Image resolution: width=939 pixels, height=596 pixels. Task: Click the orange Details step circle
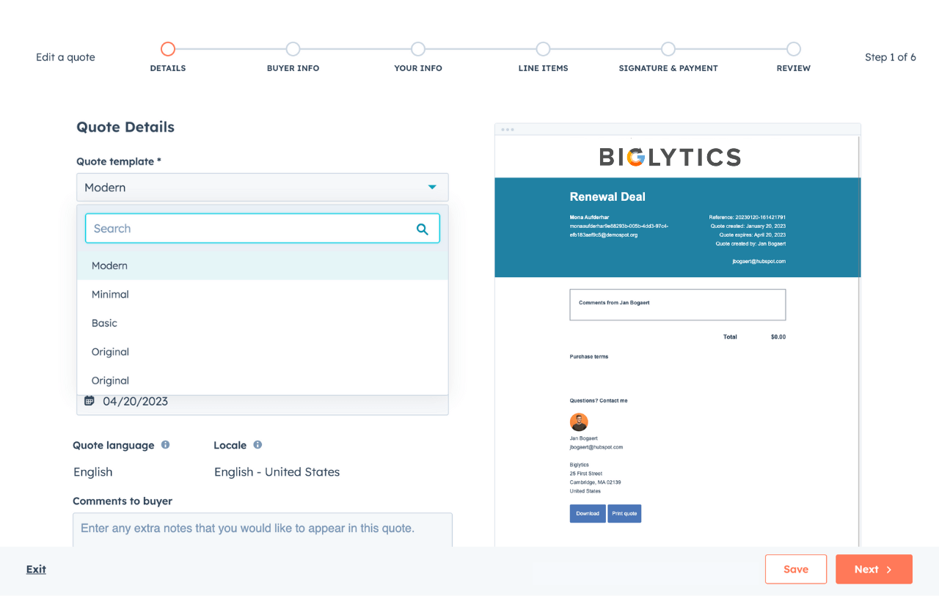coord(167,48)
